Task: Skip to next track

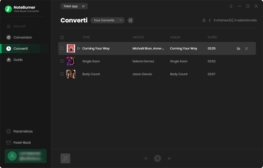Action: click(169, 158)
